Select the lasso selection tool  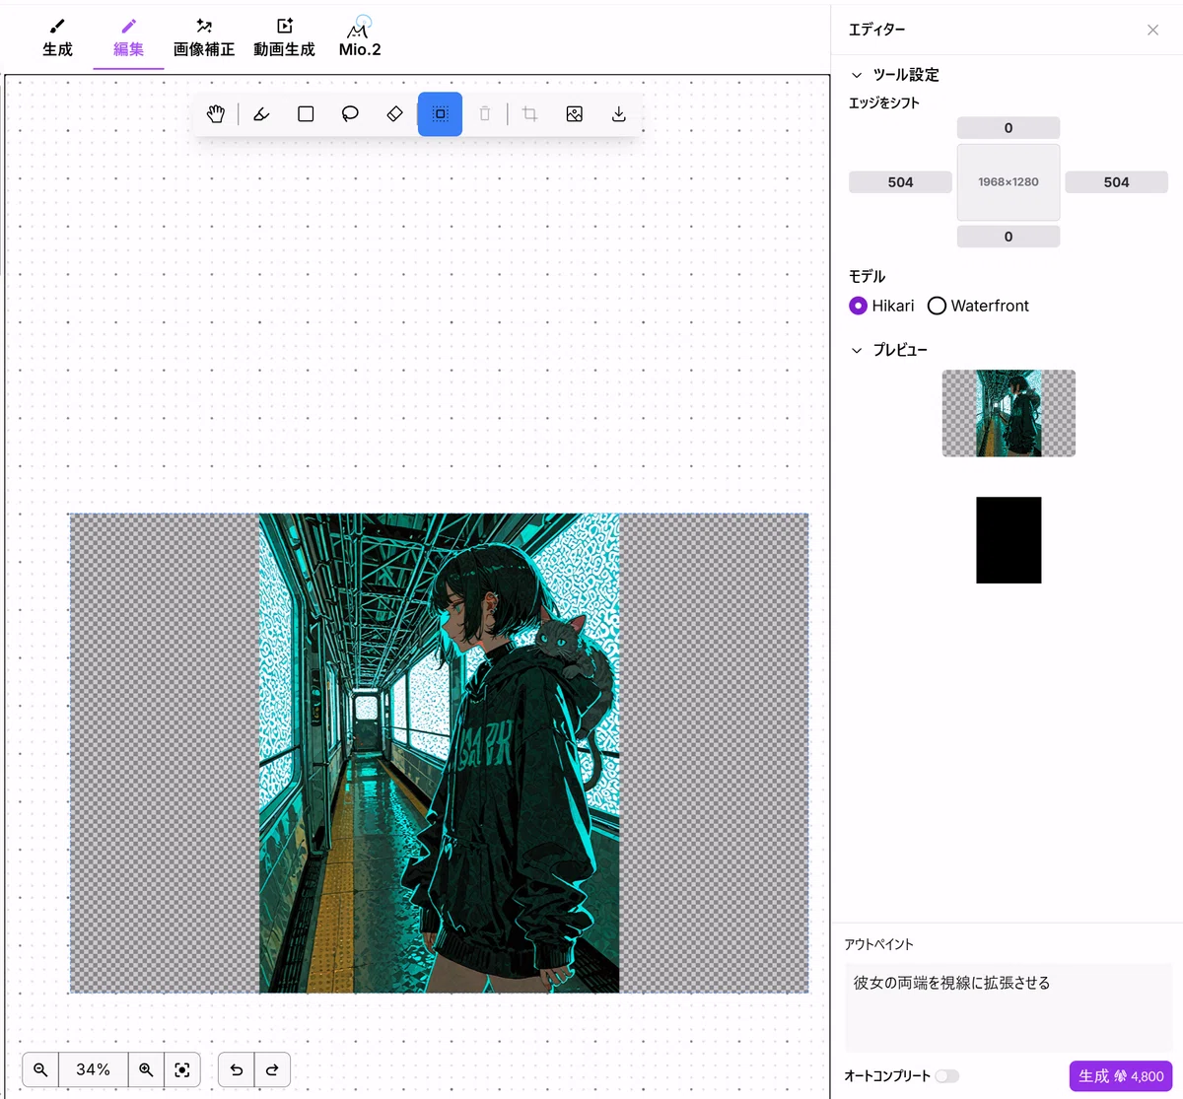click(350, 114)
